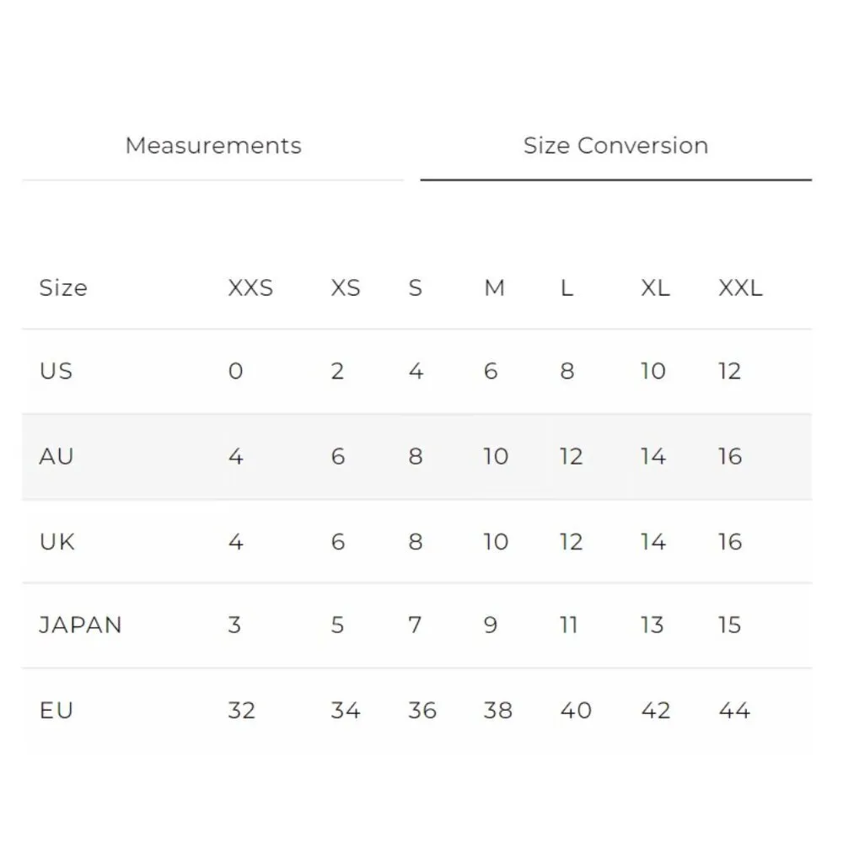Click the XS size column header

pyautogui.click(x=345, y=288)
